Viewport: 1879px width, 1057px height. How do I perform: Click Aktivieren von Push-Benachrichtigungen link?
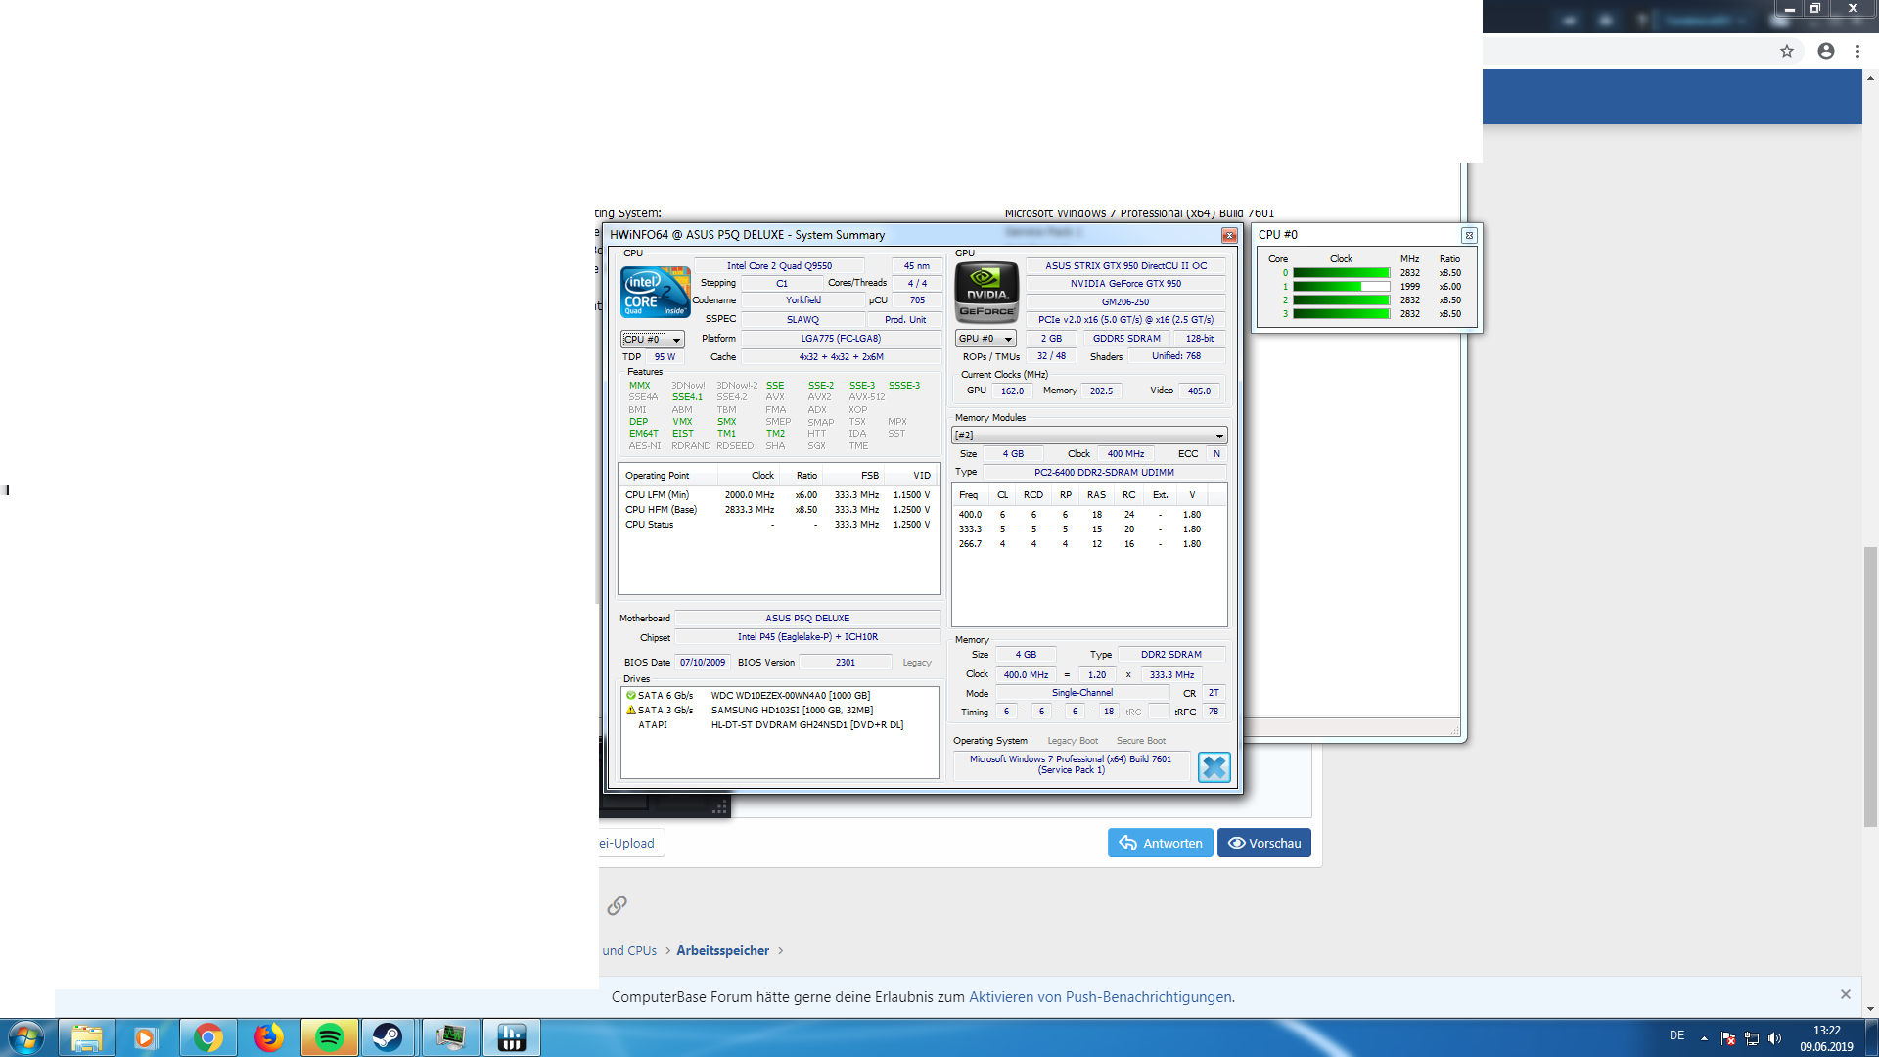[x=1100, y=997]
